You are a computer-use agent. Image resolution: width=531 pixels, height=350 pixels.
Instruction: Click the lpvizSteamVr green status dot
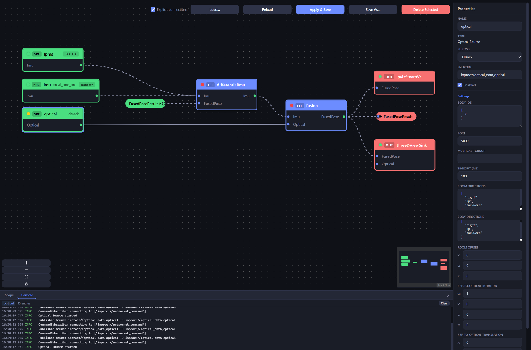click(x=380, y=77)
